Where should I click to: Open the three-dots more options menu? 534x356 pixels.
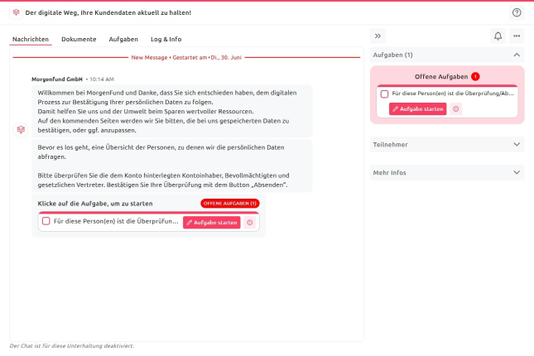pyautogui.click(x=517, y=36)
